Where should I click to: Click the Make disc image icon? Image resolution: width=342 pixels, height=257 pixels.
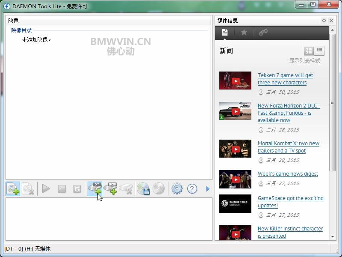click(143, 188)
